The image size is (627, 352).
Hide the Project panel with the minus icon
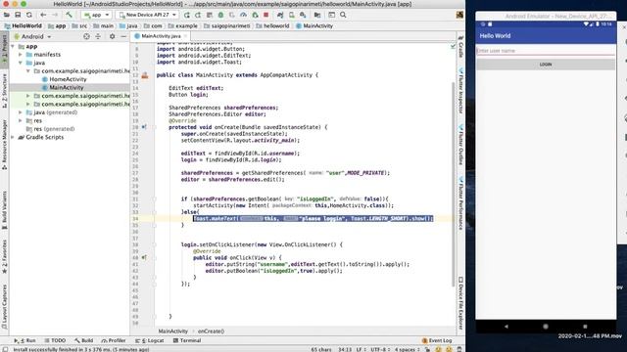pyautogui.click(x=123, y=36)
